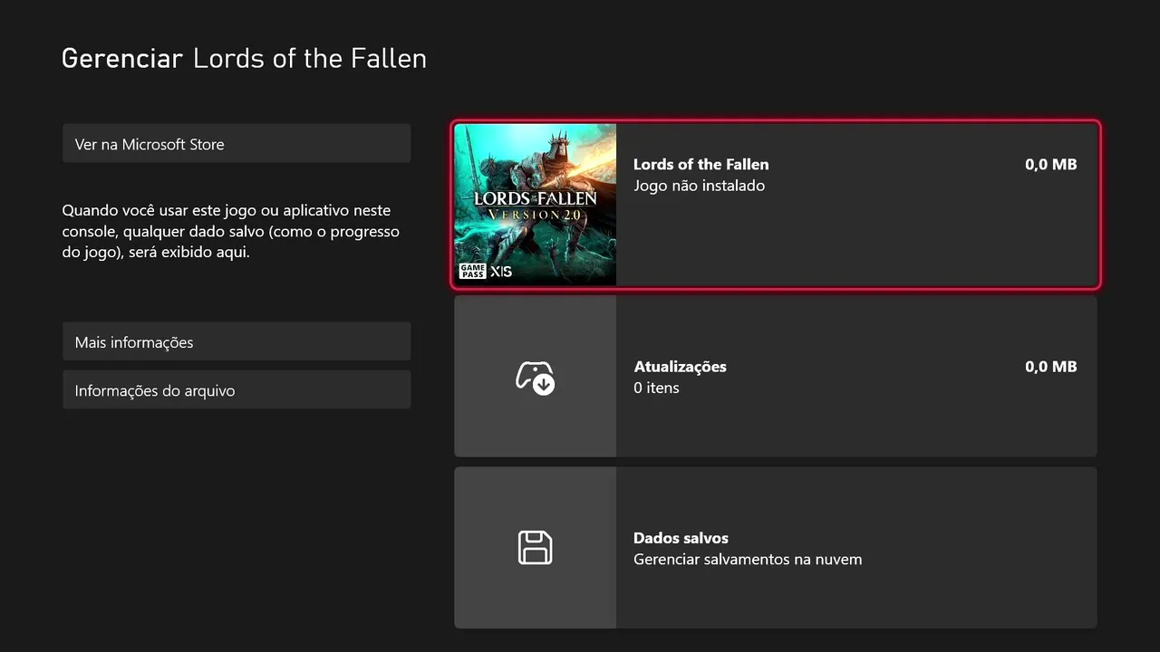Viewport: 1160px width, 652px height.
Task: Open Gerenciar salvamentos na nuvem
Action: (748, 560)
